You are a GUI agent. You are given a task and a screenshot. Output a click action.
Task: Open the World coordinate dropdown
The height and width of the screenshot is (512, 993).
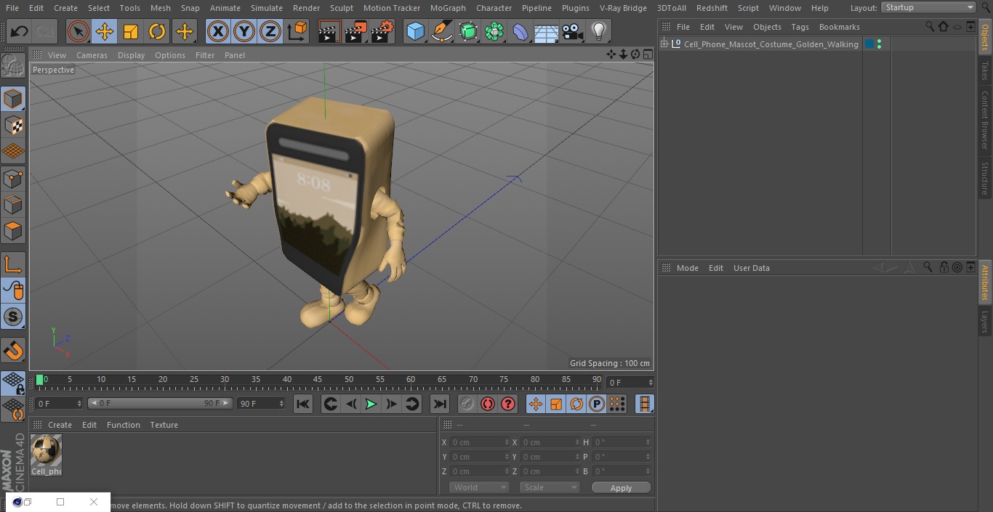point(479,487)
